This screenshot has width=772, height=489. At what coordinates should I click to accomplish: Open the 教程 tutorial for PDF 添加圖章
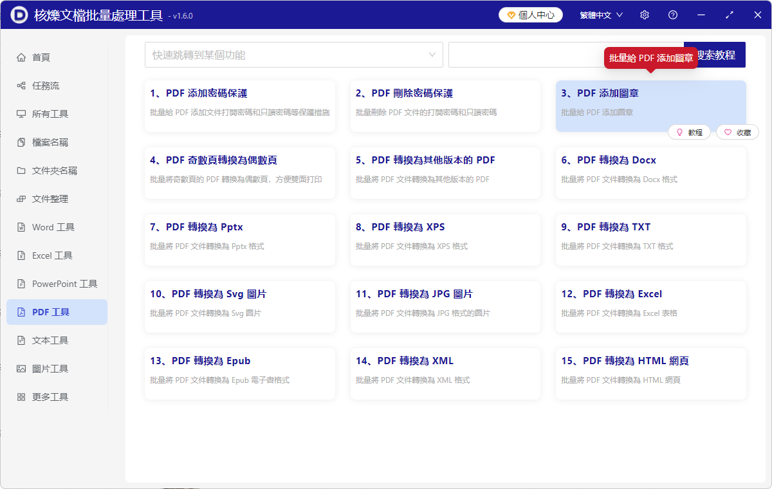coord(689,132)
